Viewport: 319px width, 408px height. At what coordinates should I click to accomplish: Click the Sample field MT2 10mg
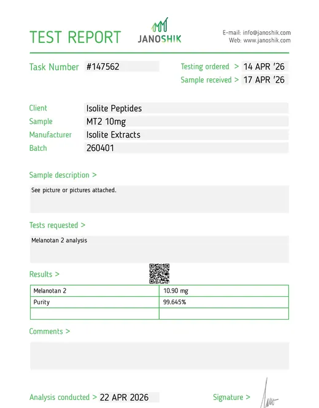[x=186, y=121]
